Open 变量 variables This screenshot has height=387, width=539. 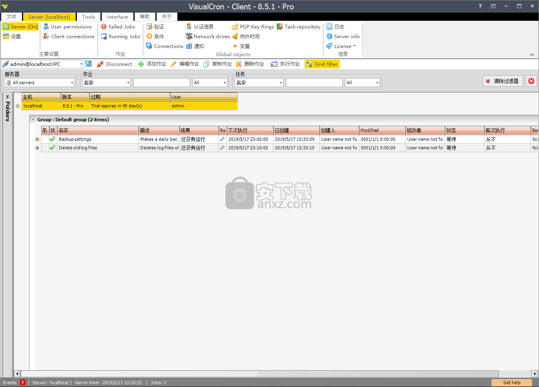pyautogui.click(x=241, y=46)
